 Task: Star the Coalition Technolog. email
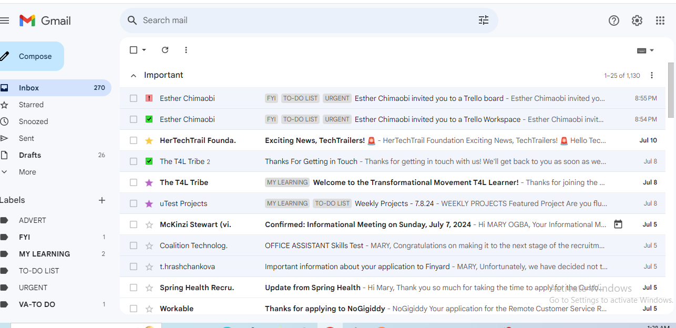[149, 245]
